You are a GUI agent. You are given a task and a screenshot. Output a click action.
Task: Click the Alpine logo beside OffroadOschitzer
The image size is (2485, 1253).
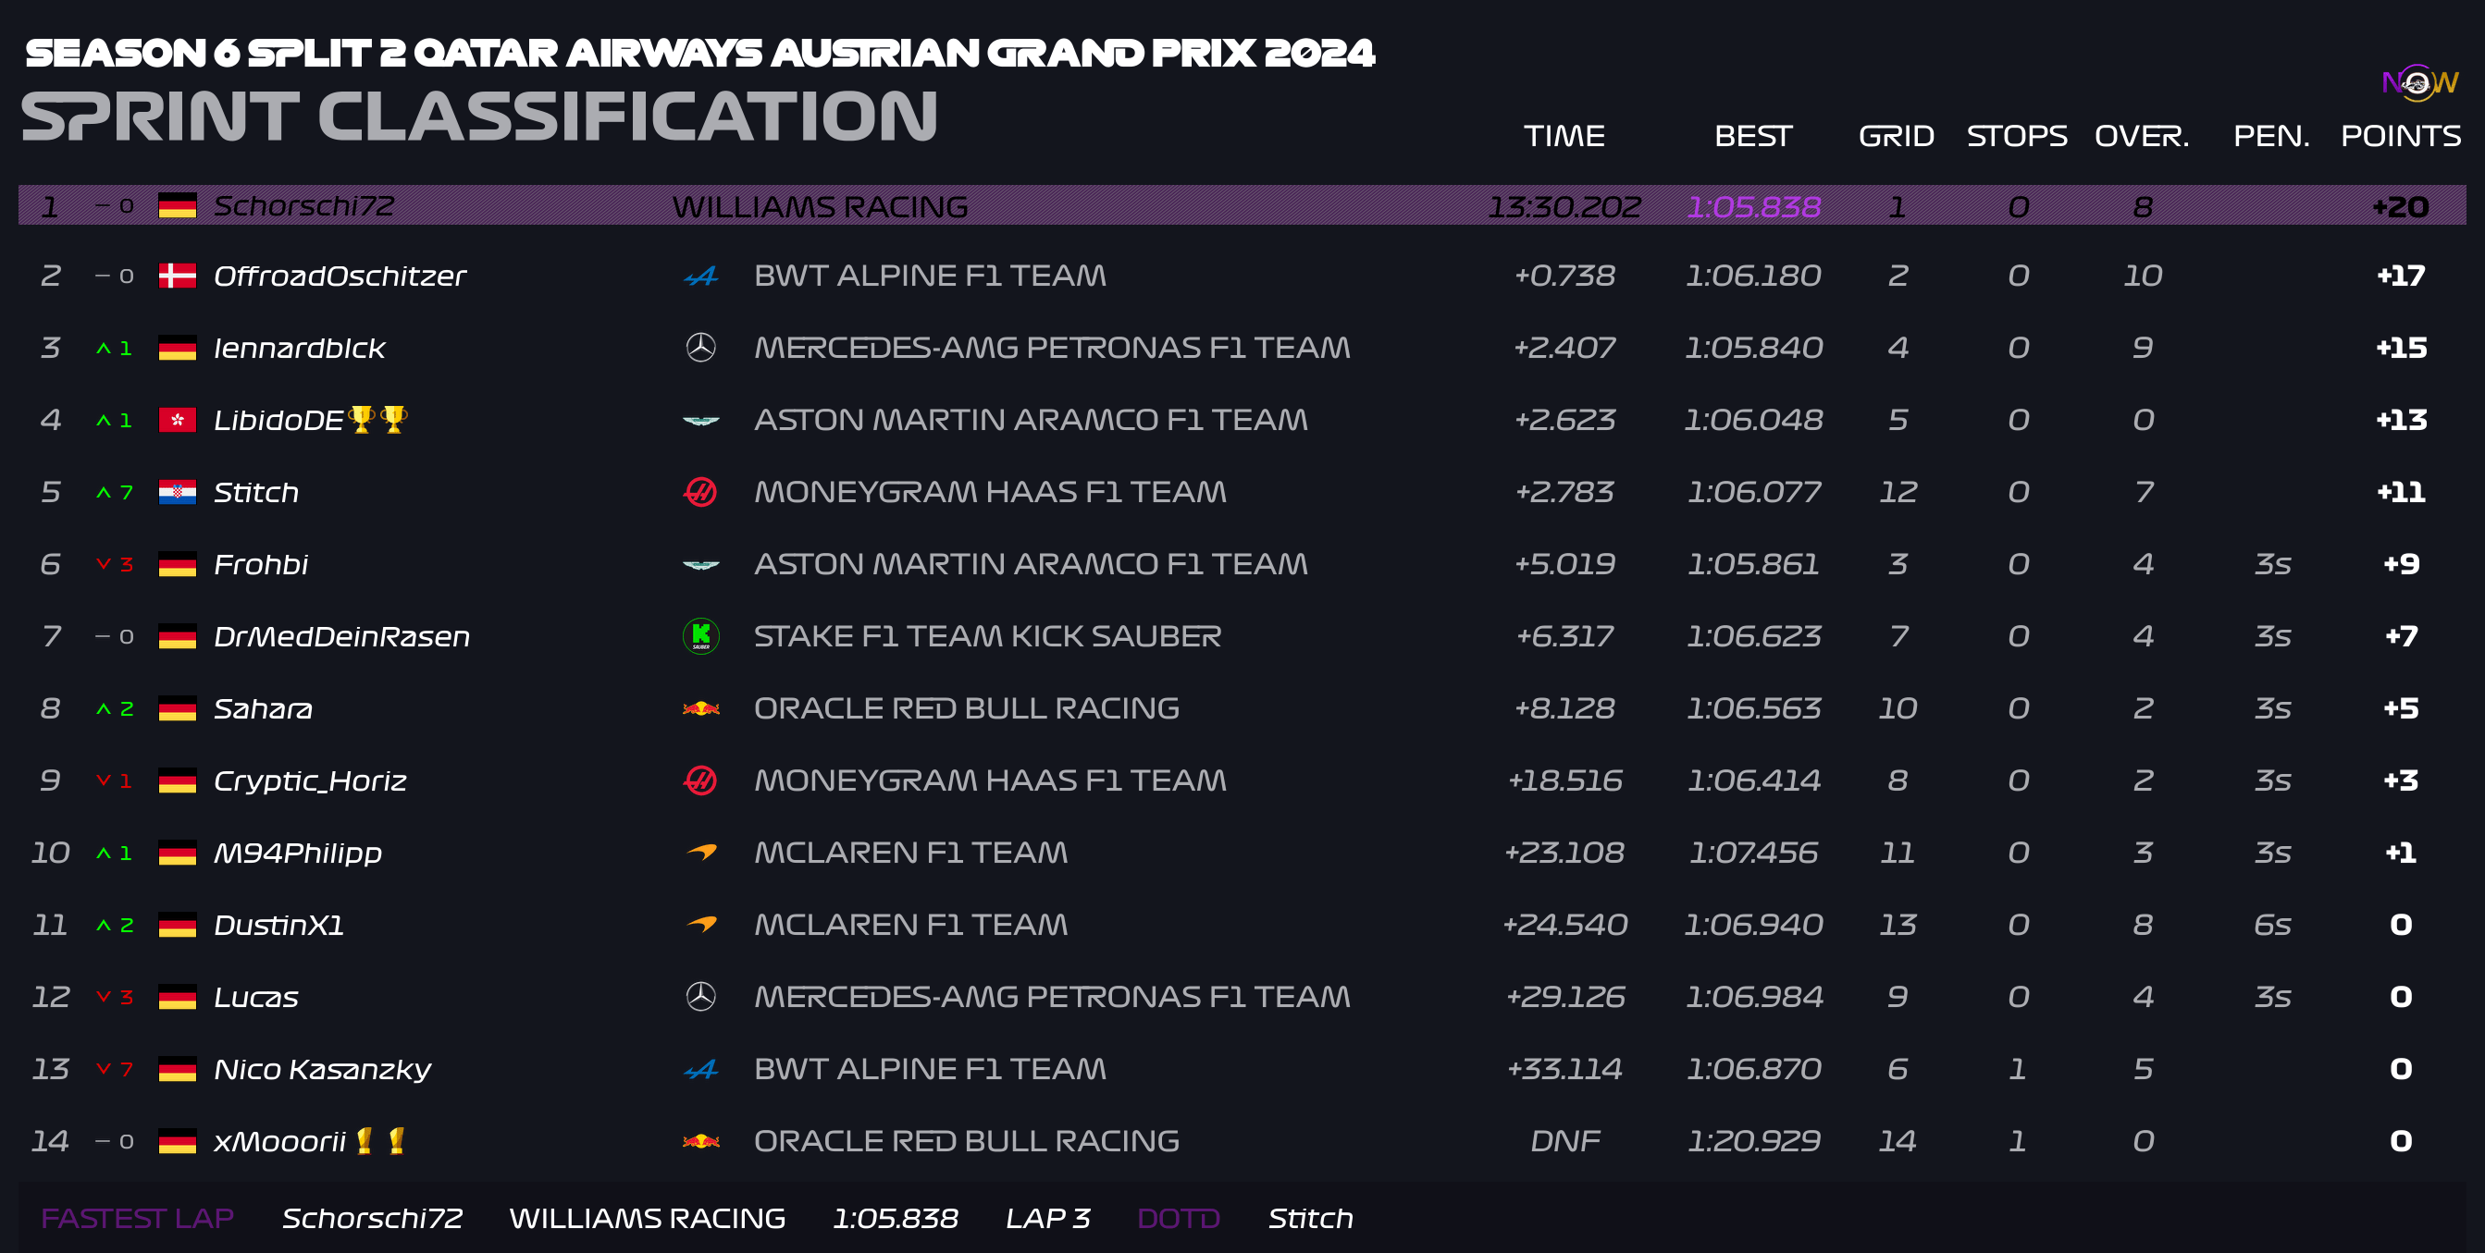click(700, 276)
